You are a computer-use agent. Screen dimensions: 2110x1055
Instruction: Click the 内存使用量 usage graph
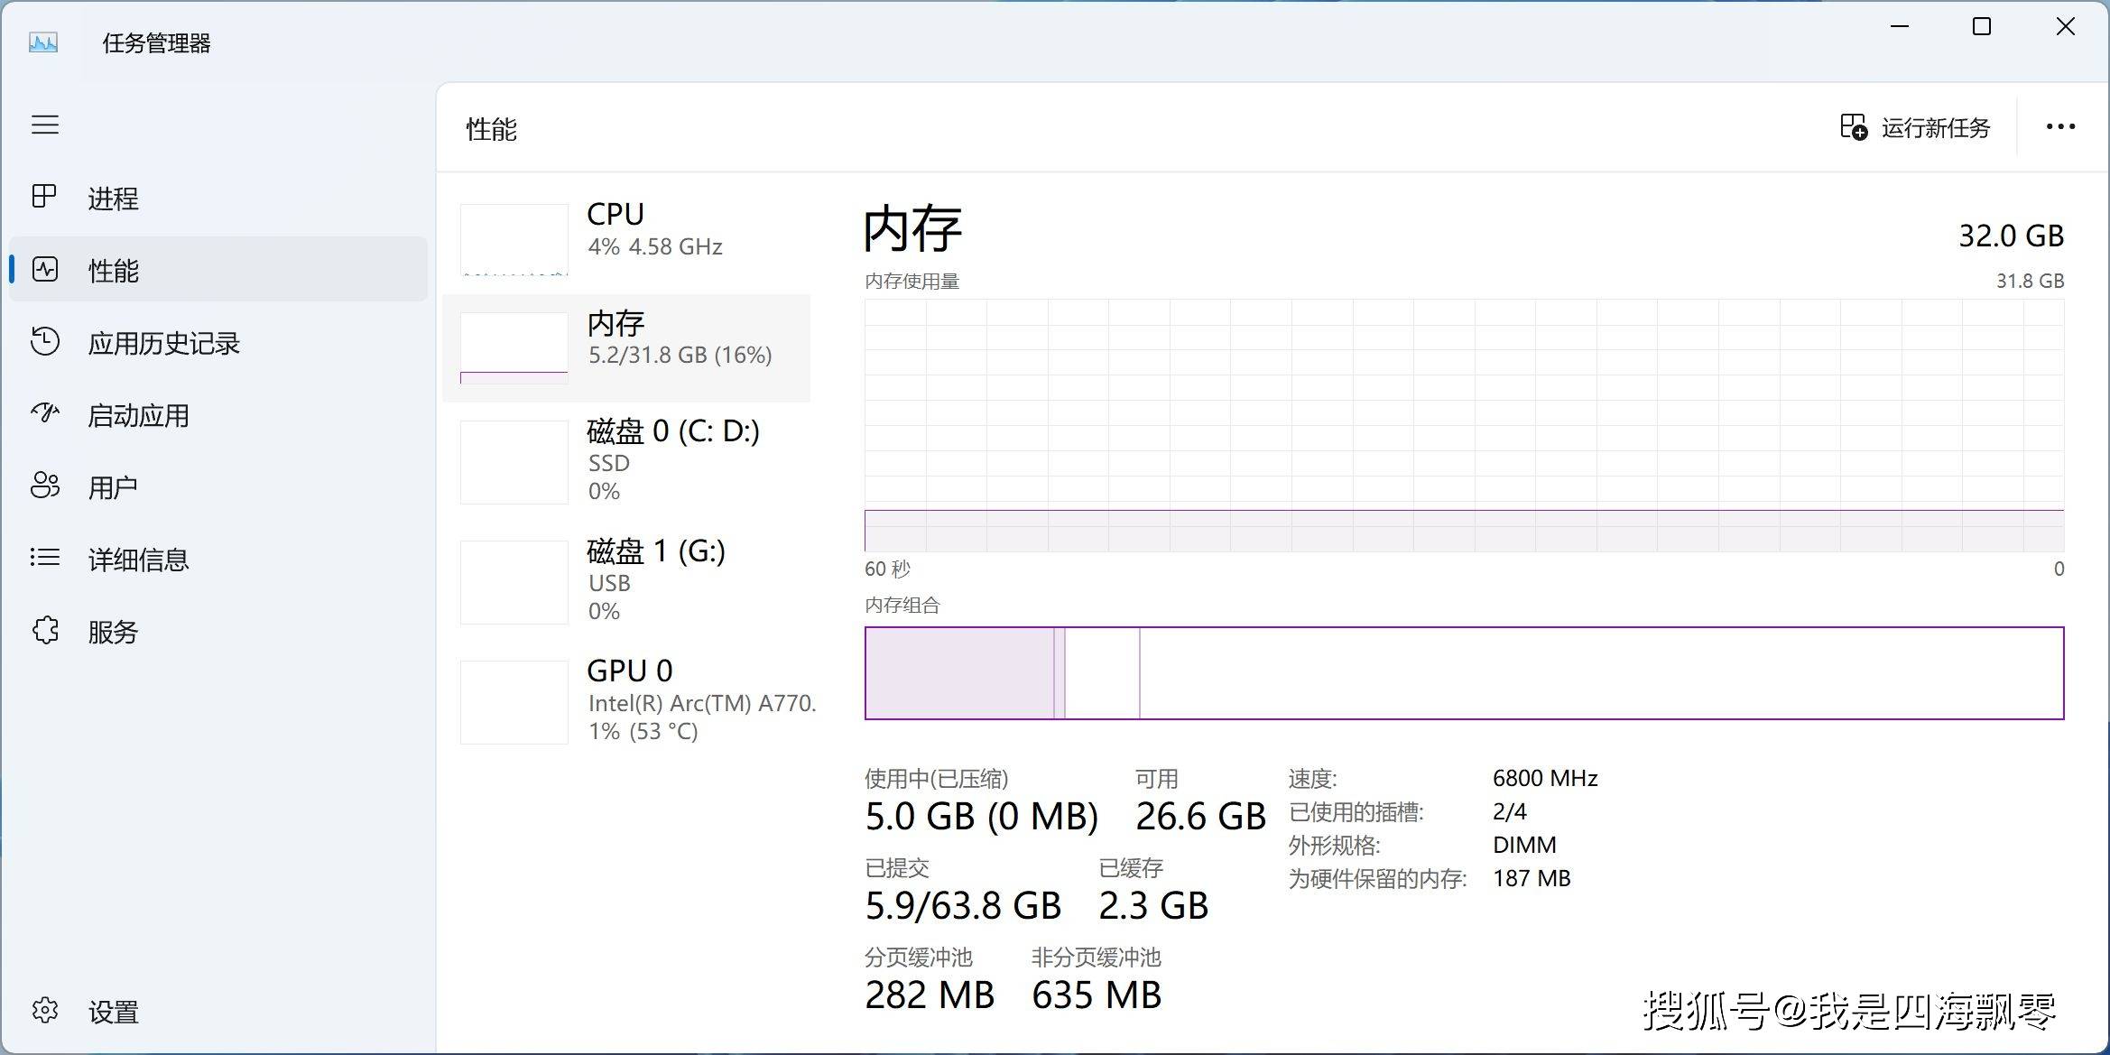[x=1464, y=425]
